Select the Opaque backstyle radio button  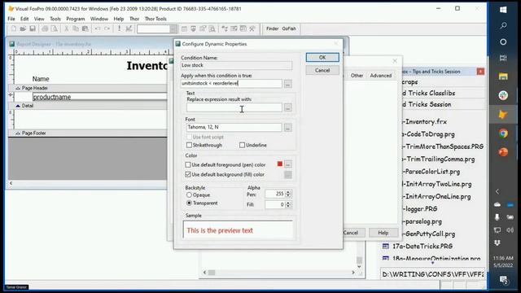tap(189, 195)
